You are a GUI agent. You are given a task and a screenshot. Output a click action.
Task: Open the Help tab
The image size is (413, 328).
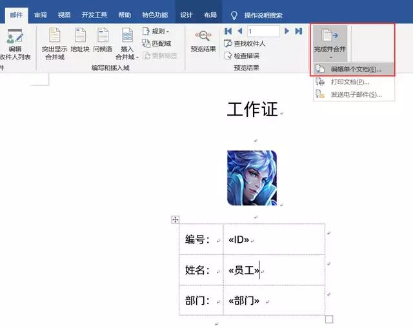click(125, 15)
